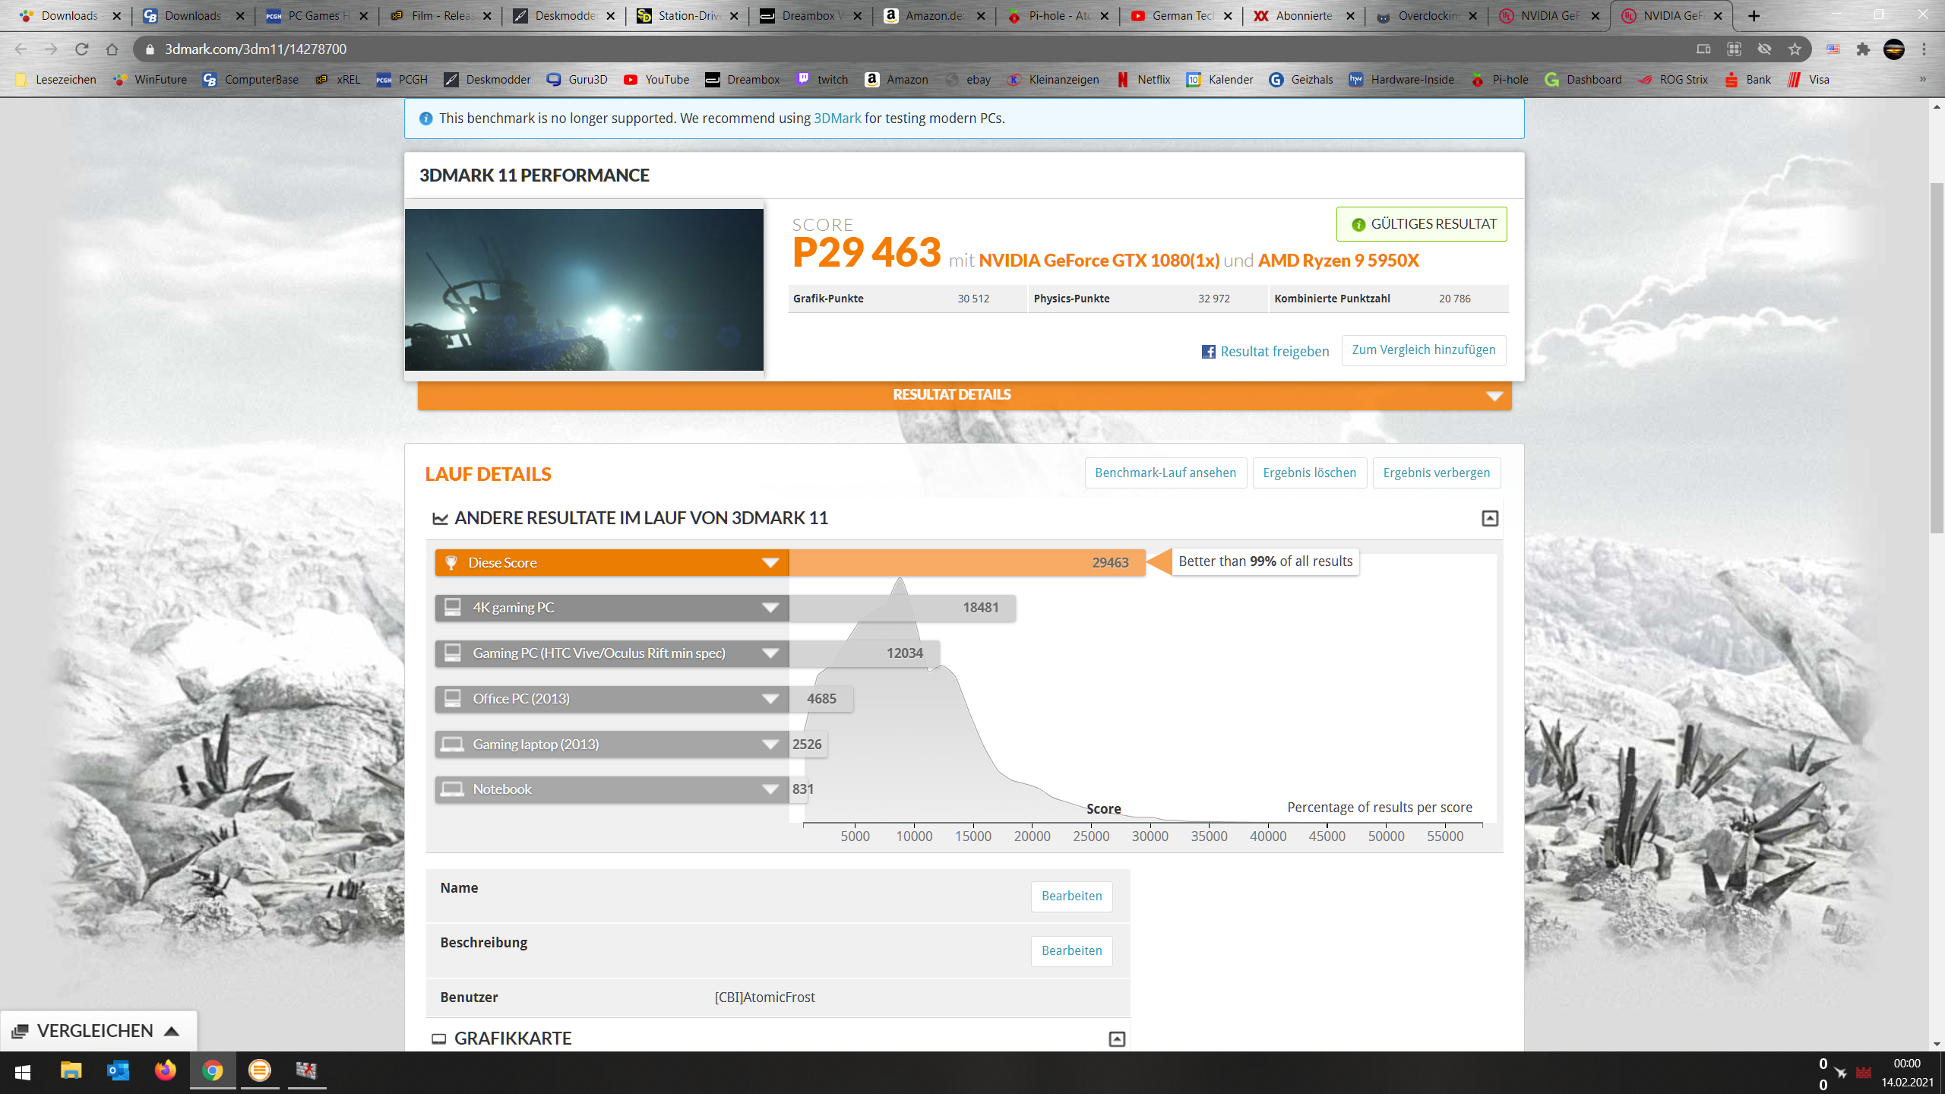
Task: Click Bearbeiten next to Name
Action: tap(1071, 896)
